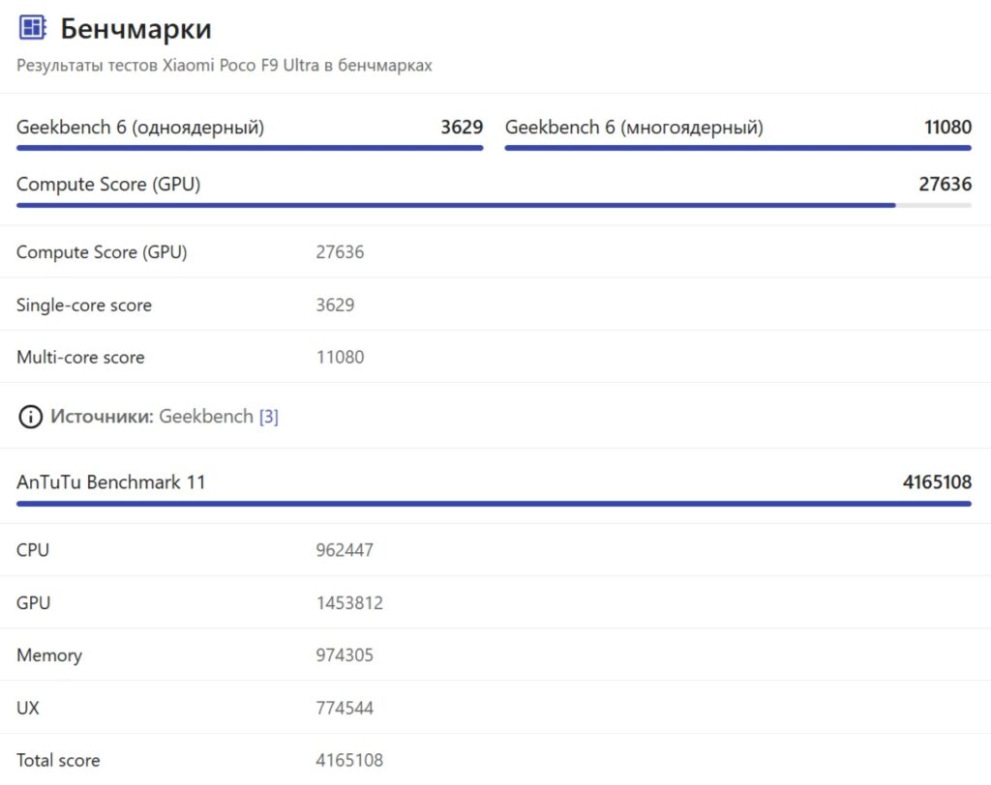991x785 pixels.
Task: Click the 'Memory' row label
Action: tap(49, 655)
